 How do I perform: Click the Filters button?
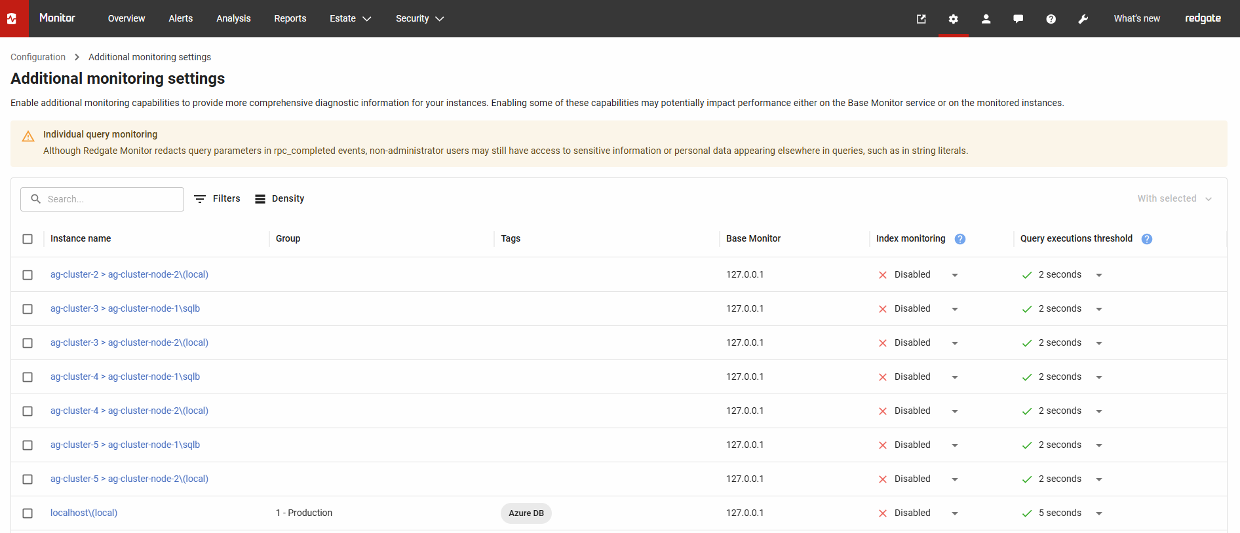(218, 199)
